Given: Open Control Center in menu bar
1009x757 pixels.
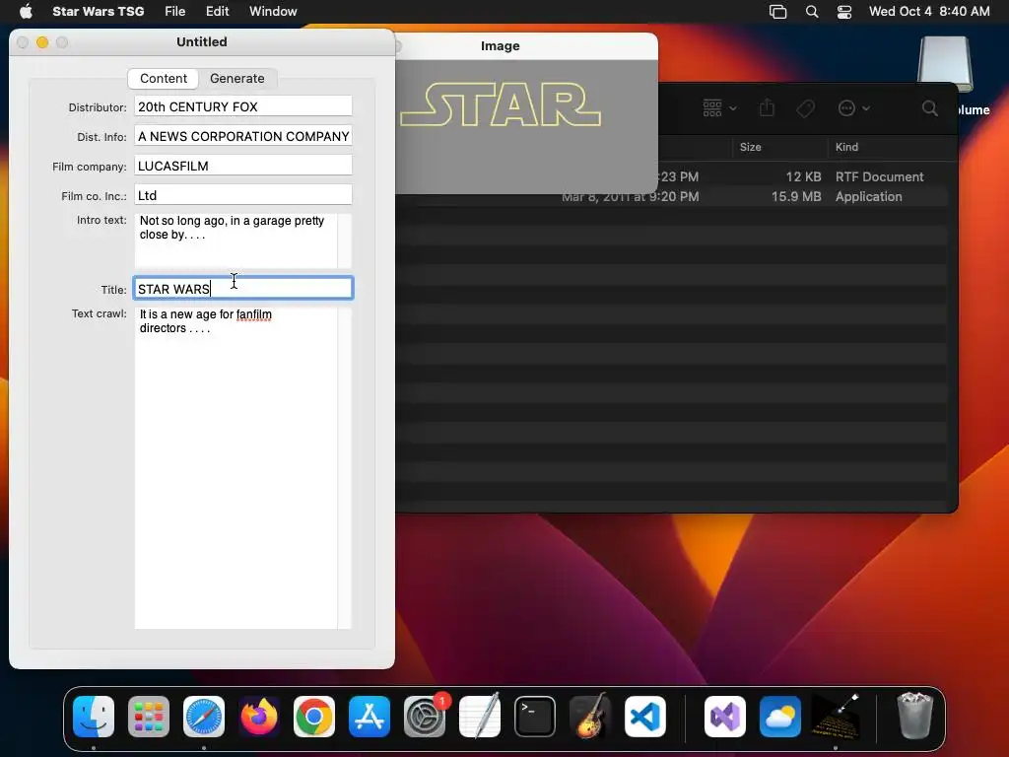Looking at the screenshot, I should [x=844, y=12].
